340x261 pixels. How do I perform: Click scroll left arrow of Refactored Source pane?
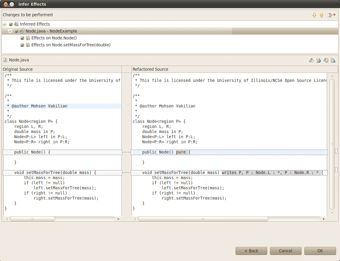135,219
